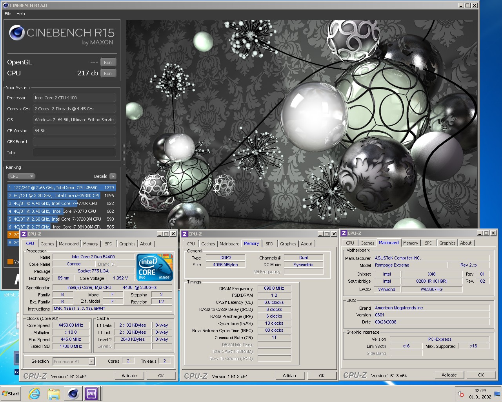Screen dimensions: 502x402
Task: Click OK in left CPU-Z window
Action: tap(161, 376)
